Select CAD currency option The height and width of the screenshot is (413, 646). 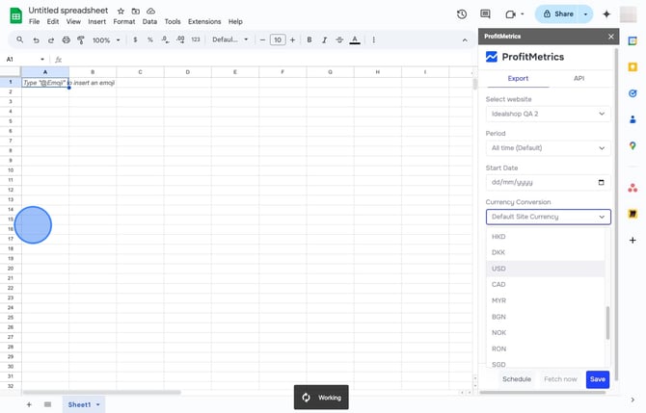546,284
